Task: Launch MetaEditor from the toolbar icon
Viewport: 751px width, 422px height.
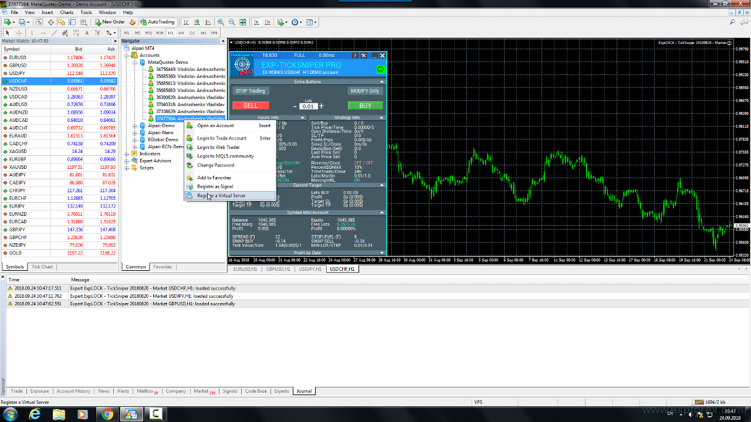Action: click(x=133, y=22)
